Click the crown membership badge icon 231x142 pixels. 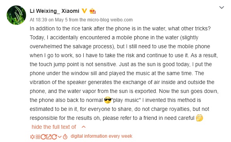pyautogui.click(x=93, y=11)
